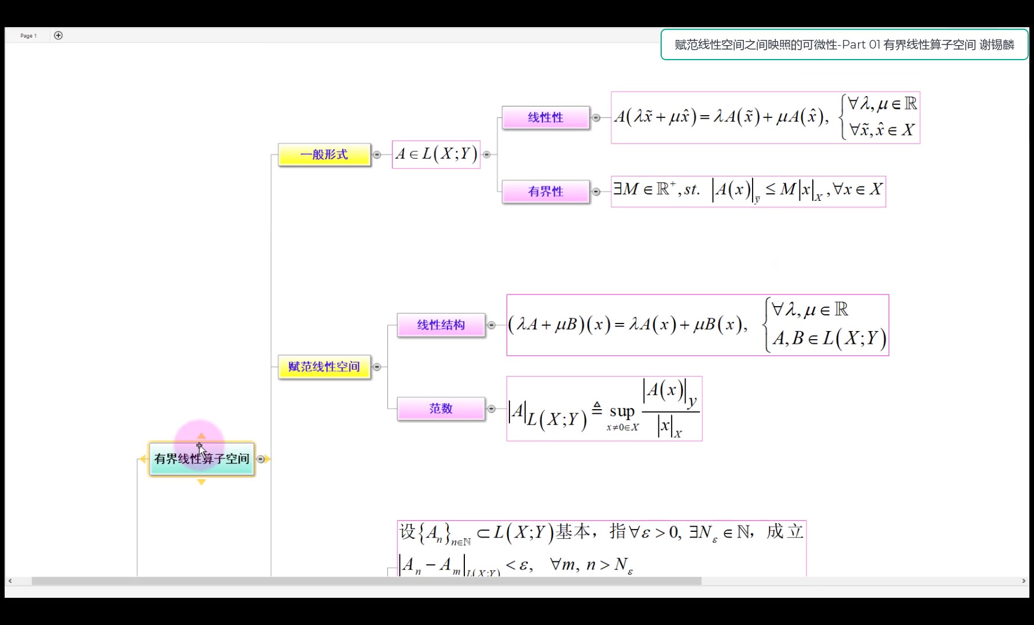Click the yellow down arrow below 有界线性算子空间
Viewport: 1034px width, 625px height.
(x=201, y=481)
